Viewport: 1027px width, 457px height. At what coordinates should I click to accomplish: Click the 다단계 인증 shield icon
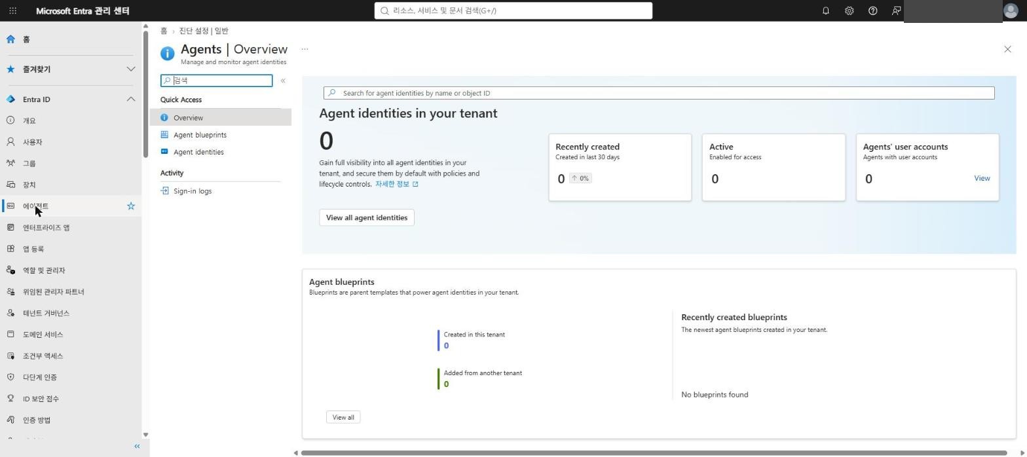pyautogui.click(x=10, y=377)
